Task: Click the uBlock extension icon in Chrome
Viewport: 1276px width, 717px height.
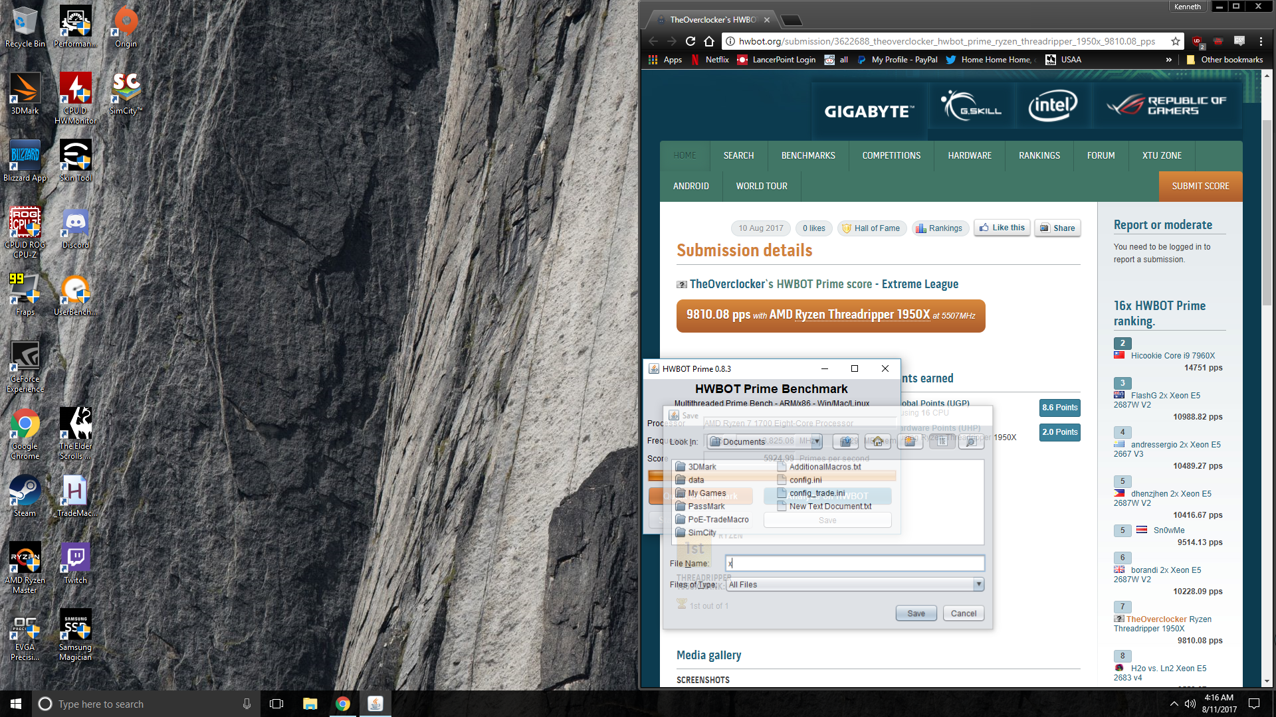Action: tap(1198, 41)
